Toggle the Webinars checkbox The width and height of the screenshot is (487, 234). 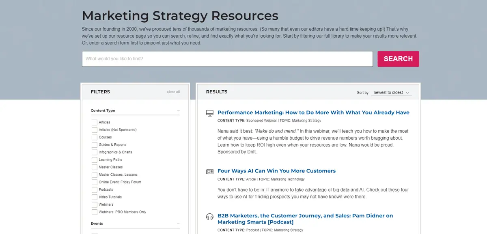coord(95,205)
